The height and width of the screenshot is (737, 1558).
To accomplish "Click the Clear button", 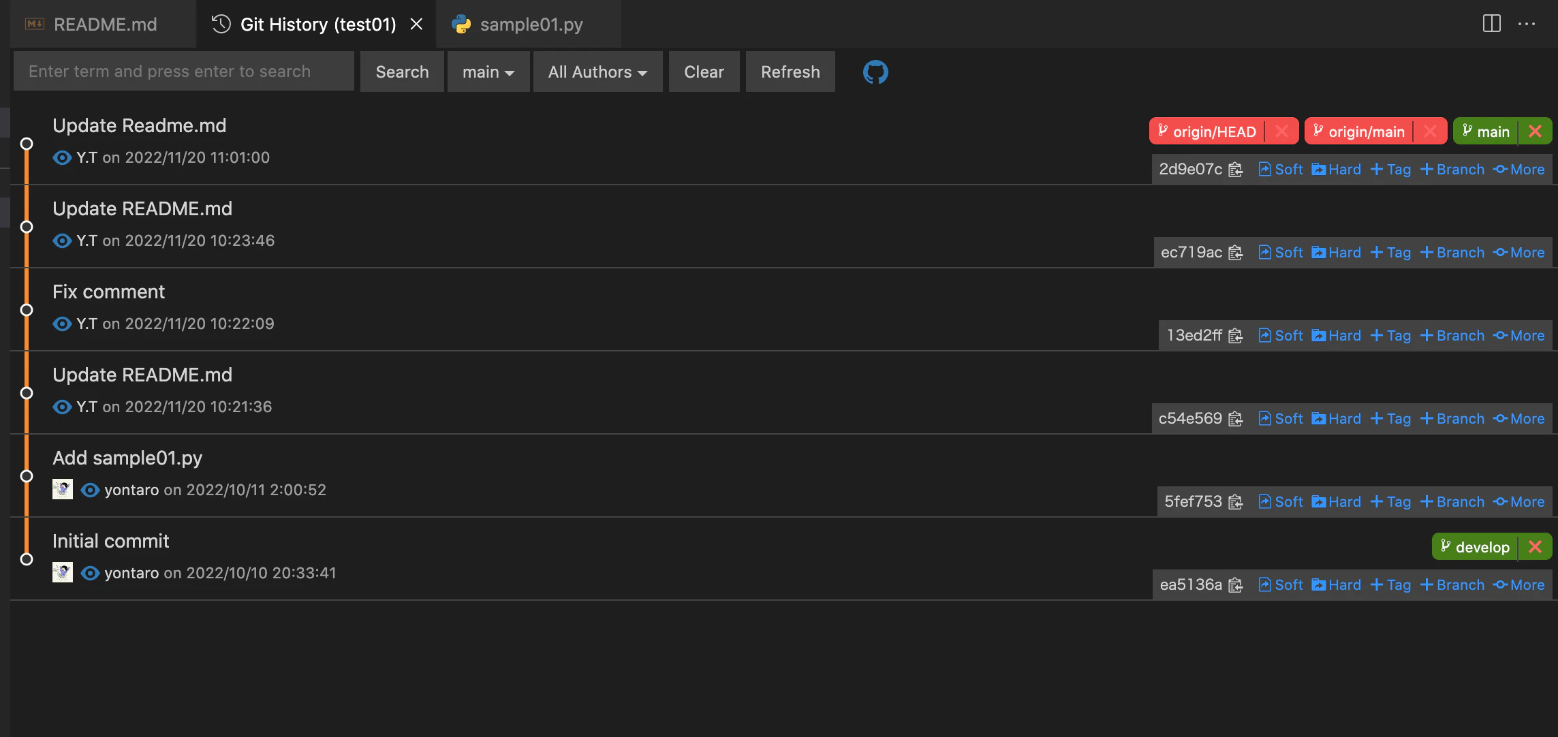I will coord(704,72).
